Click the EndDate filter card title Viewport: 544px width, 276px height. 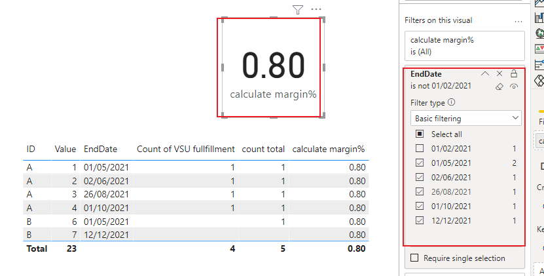coord(426,73)
